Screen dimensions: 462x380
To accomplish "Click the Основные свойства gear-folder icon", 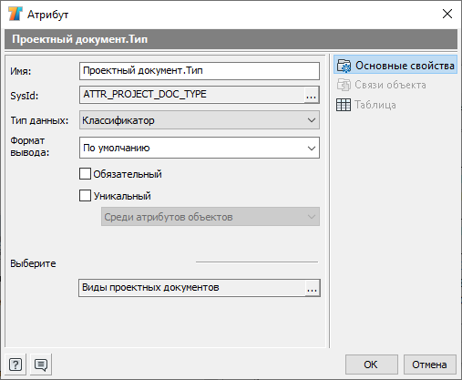I will 344,66.
